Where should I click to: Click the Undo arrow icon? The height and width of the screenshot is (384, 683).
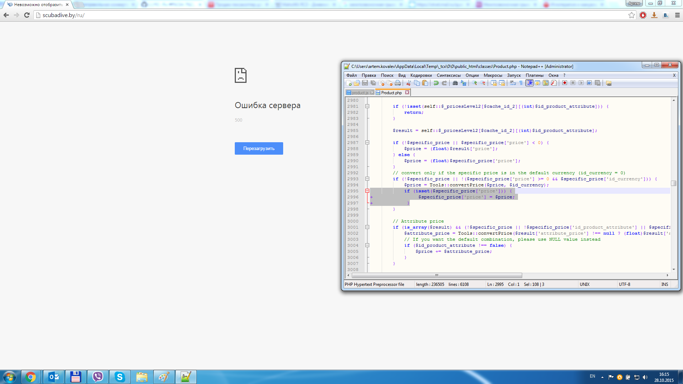coord(436,83)
